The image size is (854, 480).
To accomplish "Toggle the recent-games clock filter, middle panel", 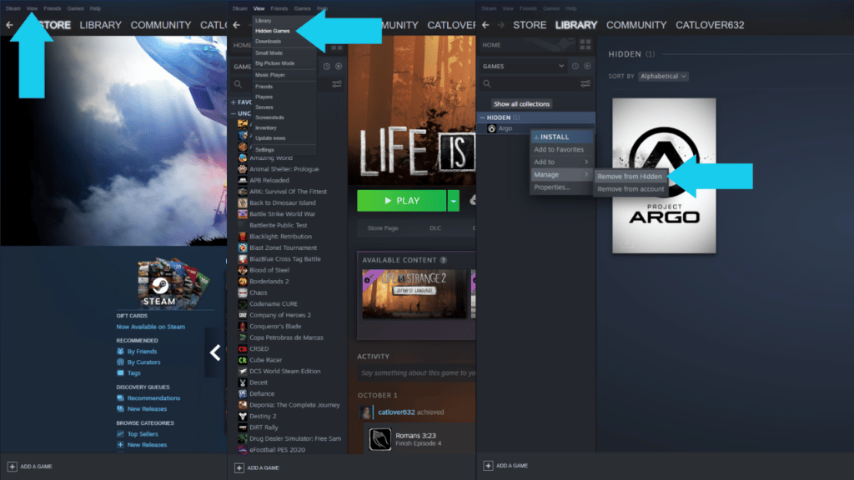I will [x=327, y=67].
